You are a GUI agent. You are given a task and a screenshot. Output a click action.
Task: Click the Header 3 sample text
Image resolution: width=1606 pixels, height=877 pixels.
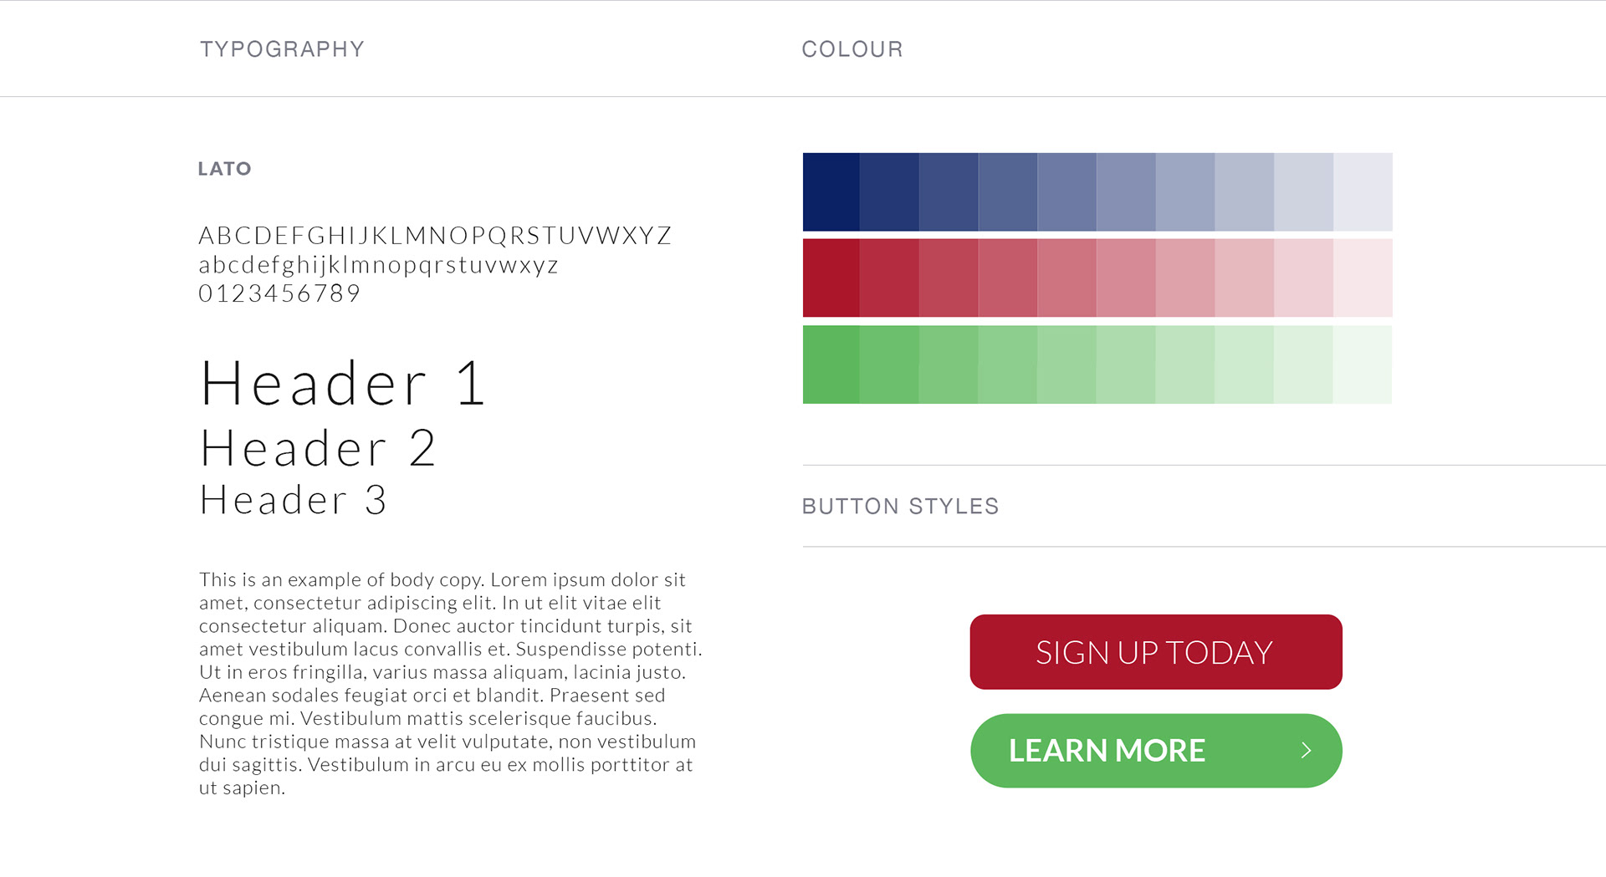tap(293, 500)
